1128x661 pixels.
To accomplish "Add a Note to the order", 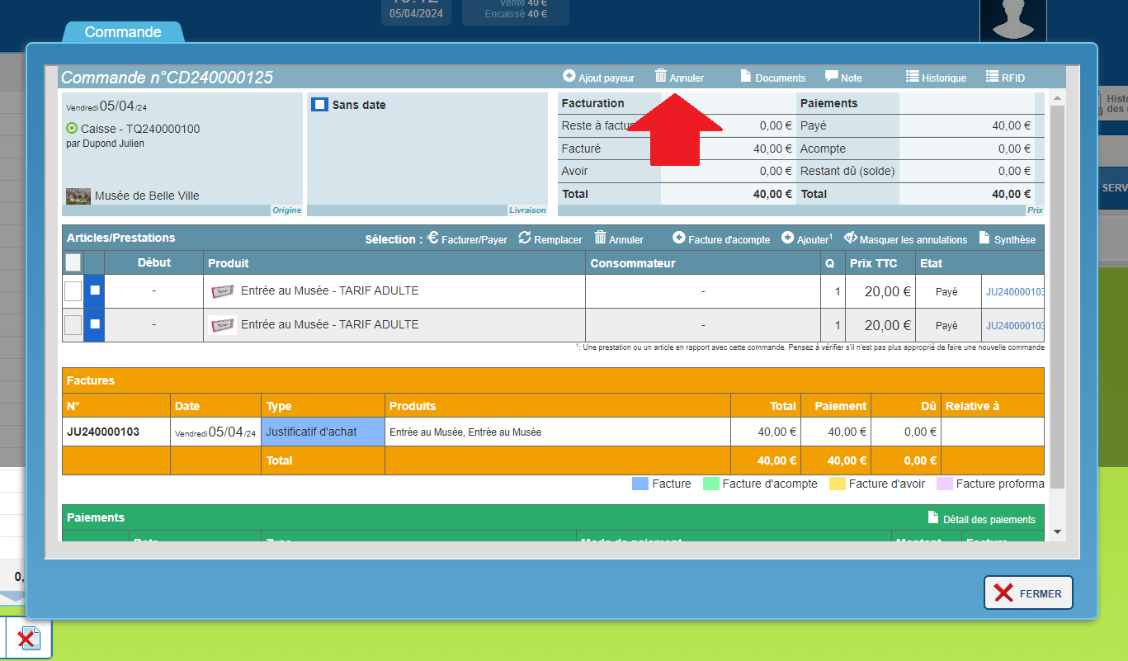I will (843, 78).
